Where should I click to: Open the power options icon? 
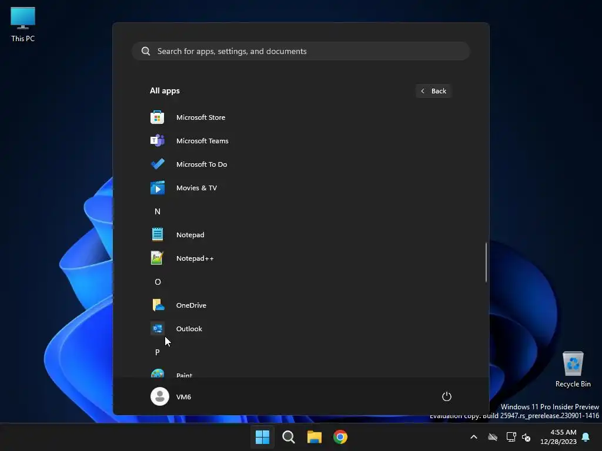pos(447,396)
